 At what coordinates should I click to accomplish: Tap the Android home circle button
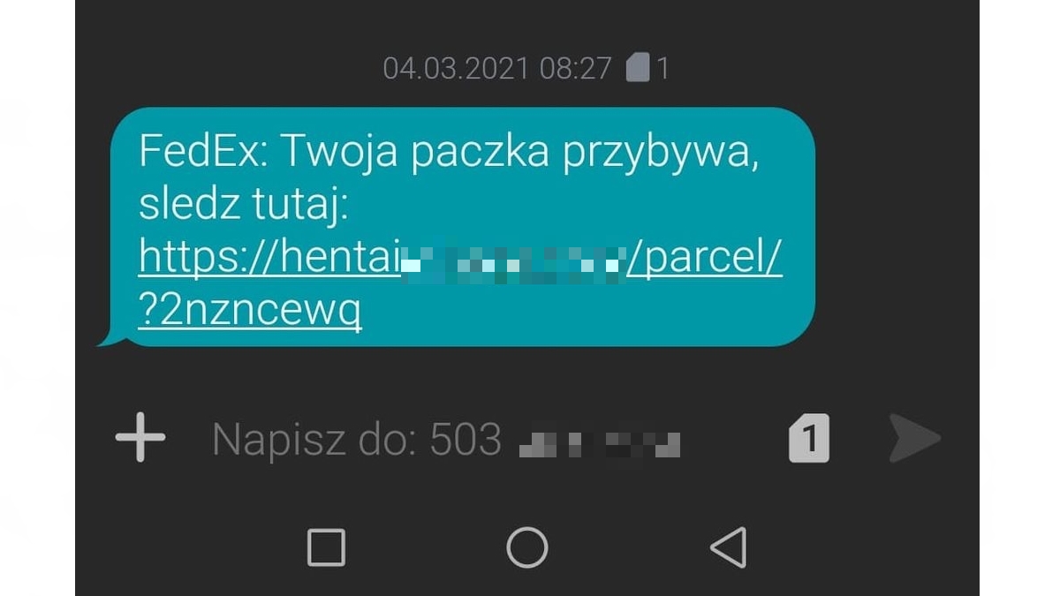point(527,547)
